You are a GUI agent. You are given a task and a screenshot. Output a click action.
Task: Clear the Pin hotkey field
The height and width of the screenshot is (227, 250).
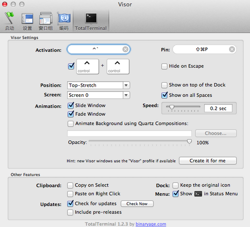pyautogui.click(x=232, y=49)
